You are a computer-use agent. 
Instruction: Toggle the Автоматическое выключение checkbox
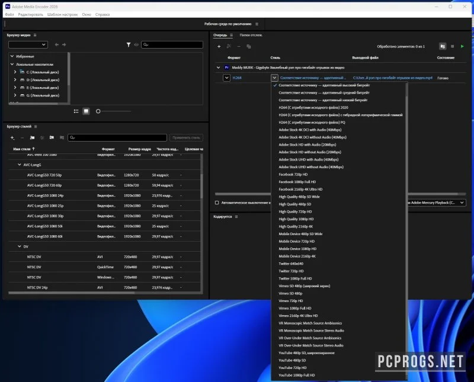click(217, 203)
